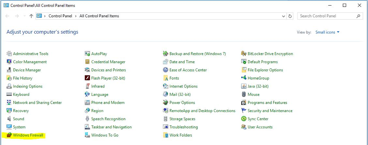Click the search magnifier icon
Image resolution: width=368 pixels, height=145 pixels.
[x=358, y=16]
